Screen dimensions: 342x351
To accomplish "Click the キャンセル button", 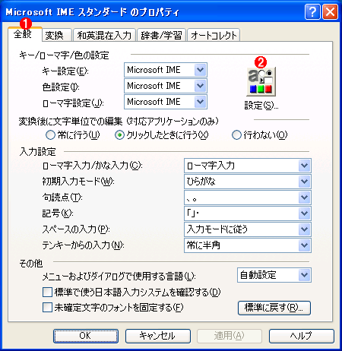I will [x=158, y=336].
